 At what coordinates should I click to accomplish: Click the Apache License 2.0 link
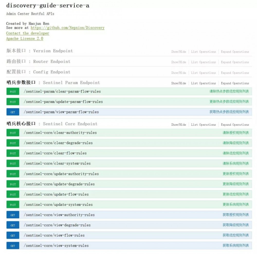[24, 39]
